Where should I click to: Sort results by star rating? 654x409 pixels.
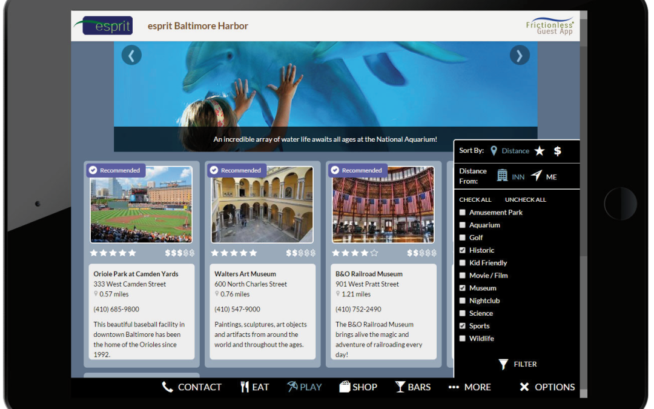tap(540, 151)
